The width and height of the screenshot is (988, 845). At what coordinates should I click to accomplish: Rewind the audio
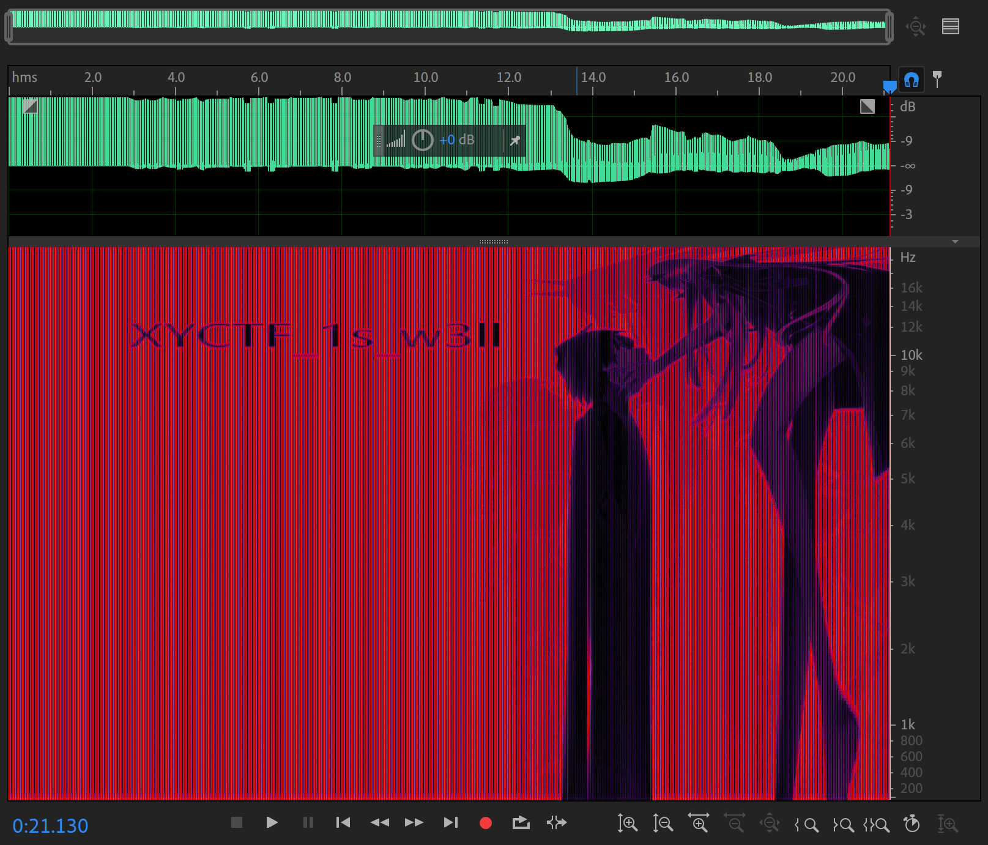[380, 822]
